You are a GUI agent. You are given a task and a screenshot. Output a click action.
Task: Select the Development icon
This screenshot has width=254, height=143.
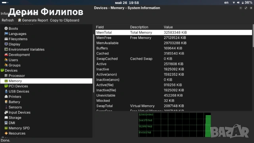[6, 55]
